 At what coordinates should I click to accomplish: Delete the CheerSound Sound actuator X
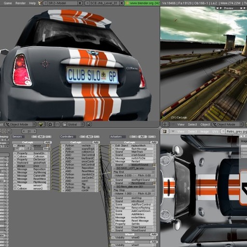(113, 227)
